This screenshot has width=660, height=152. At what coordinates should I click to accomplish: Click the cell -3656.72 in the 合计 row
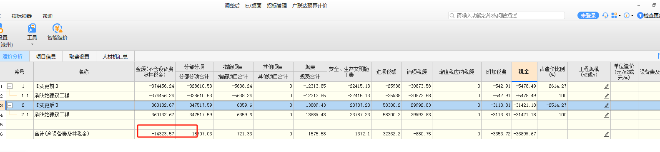[x=497, y=134]
